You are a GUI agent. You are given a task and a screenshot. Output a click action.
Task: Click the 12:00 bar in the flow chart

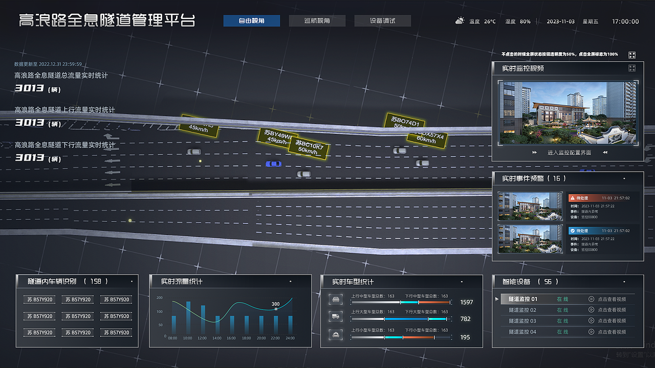tap(203, 320)
